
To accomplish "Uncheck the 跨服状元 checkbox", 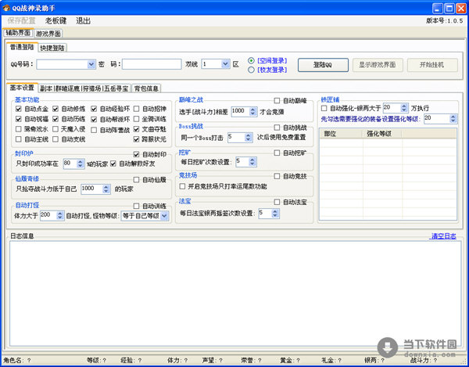I will [136, 139].
